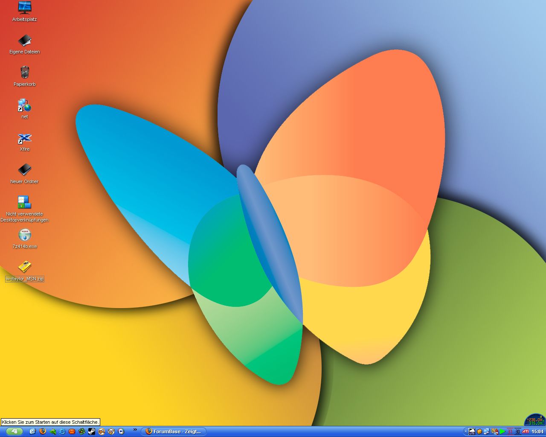
Task: Click the orange round quick launch icon
Action: tap(102, 431)
